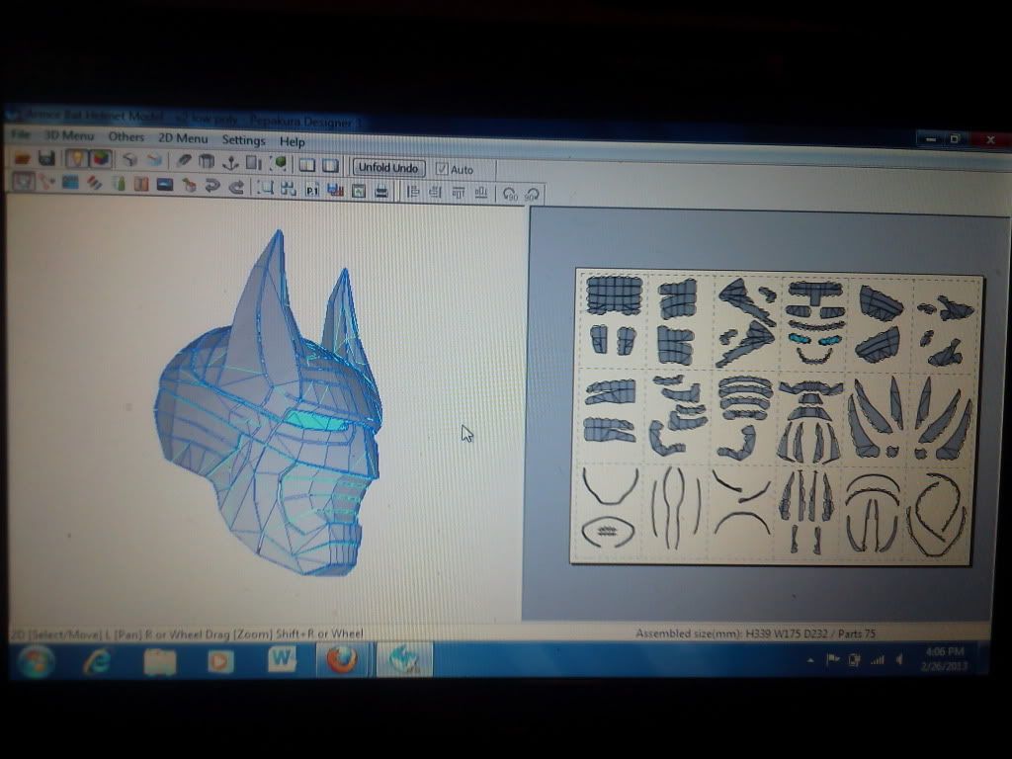Click the 'Assembled size(mm): H339 W175 D232' status text
The height and width of the screenshot is (759, 1012).
[731, 633]
